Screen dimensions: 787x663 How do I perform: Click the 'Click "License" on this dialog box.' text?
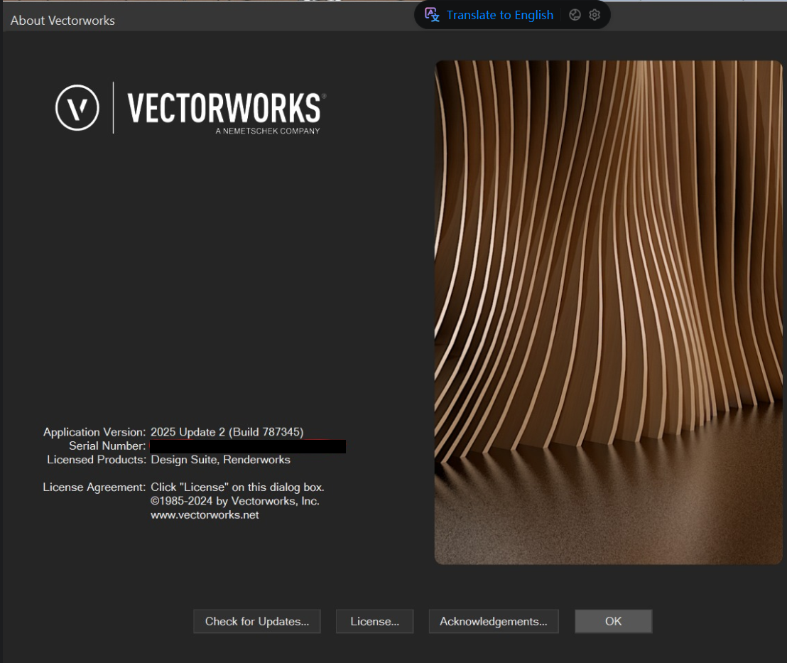pyautogui.click(x=237, y=487)
